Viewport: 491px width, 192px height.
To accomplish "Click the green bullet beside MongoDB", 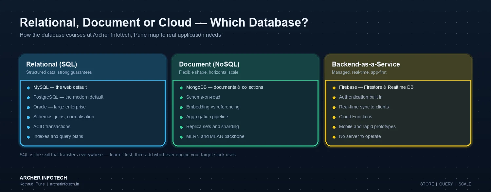I will click(181, 88).
